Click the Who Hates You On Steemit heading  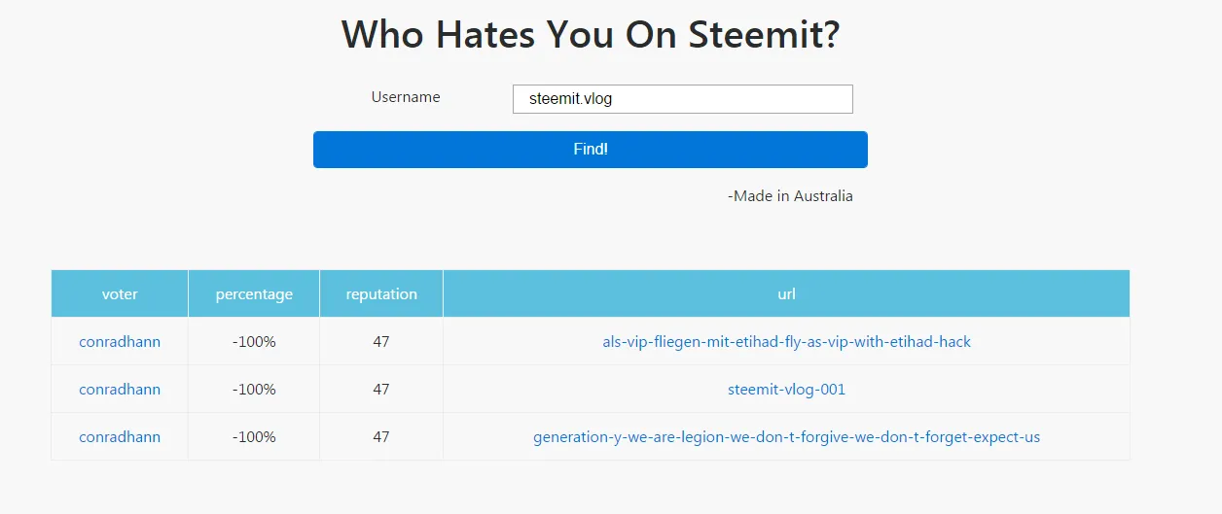[x=591, y=35]
